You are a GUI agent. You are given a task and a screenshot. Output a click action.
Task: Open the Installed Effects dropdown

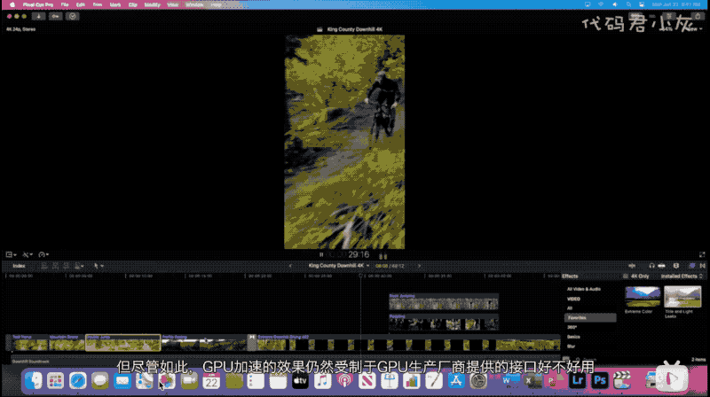tap(682, 276)
